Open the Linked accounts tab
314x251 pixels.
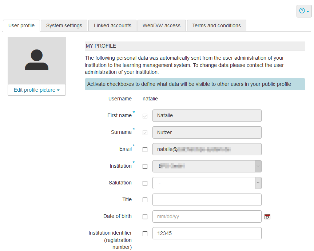(x=112, y=25)
